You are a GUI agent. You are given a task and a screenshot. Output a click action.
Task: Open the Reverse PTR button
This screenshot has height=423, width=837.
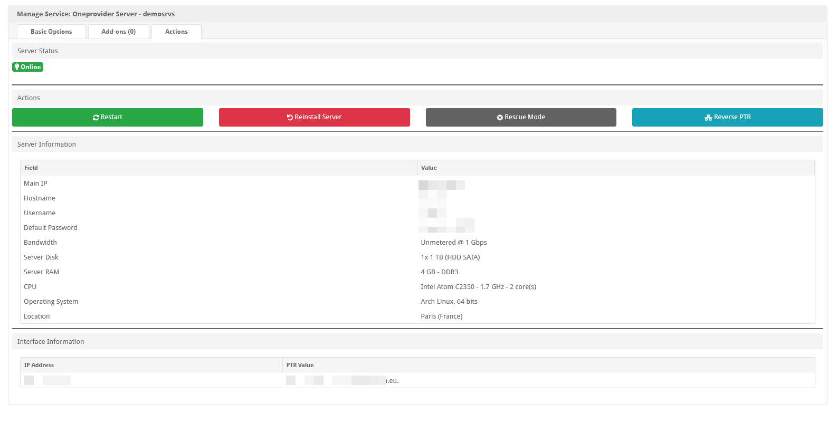tap(728, 117)
